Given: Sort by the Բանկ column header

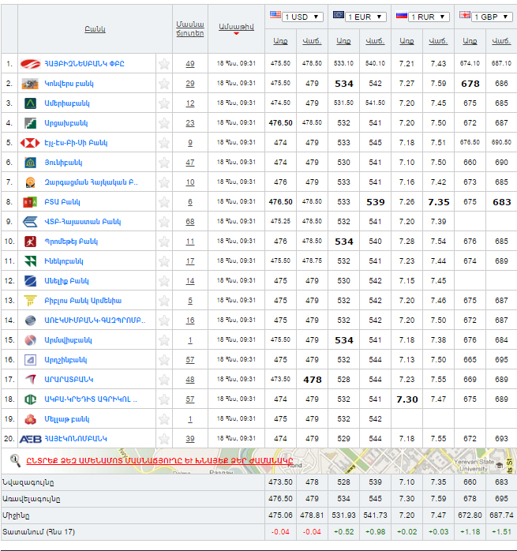Looking at the screenshot, I should (x=95, y=29).
